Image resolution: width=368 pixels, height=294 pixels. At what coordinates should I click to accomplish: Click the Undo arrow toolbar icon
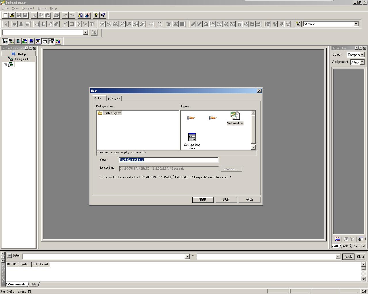[65, 15]
